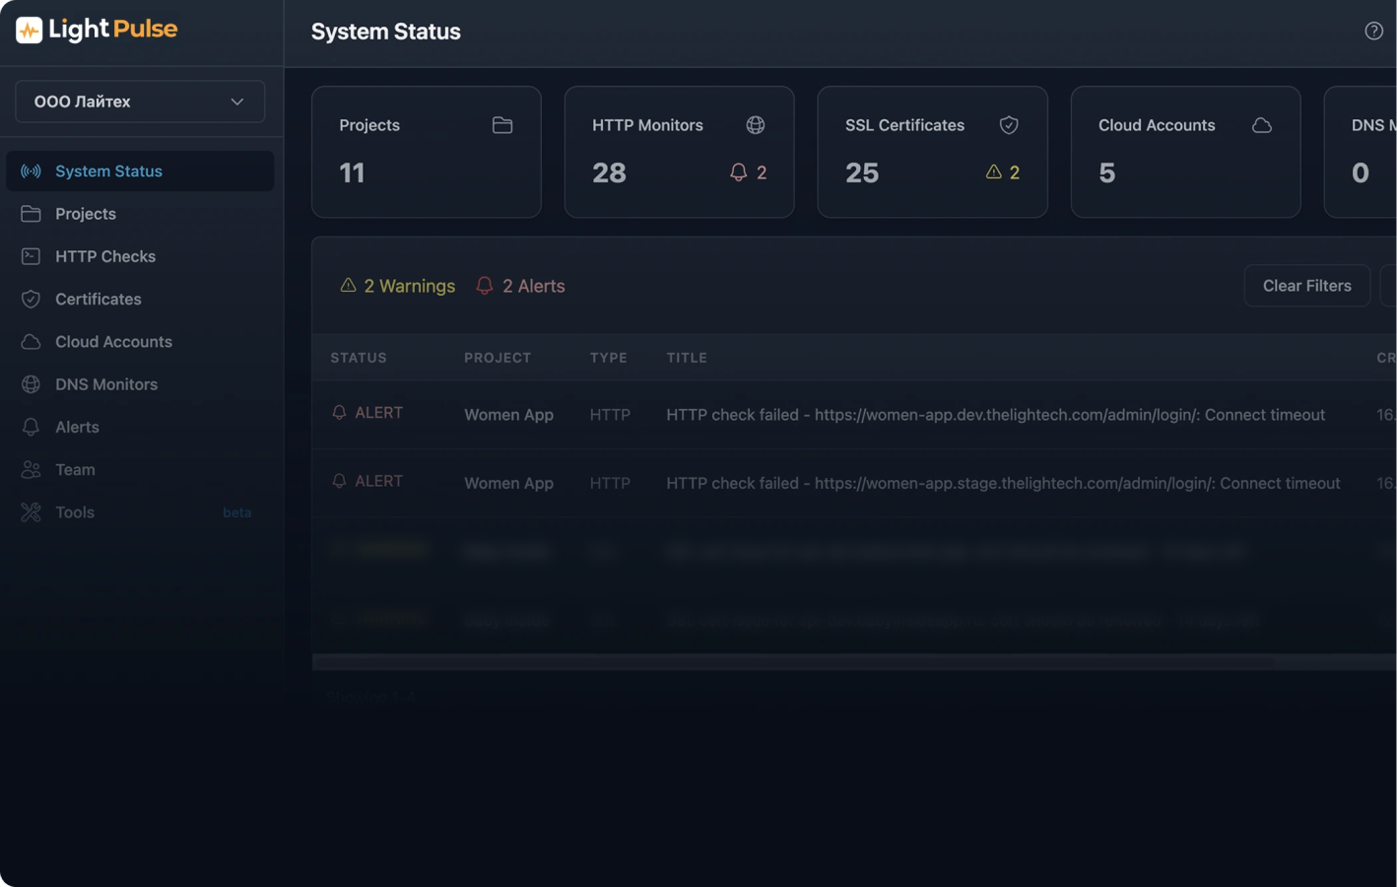Click the cloud icon on Cloud Accounts card
The width and height of the screenshot is (1397, 887).
1261,125
